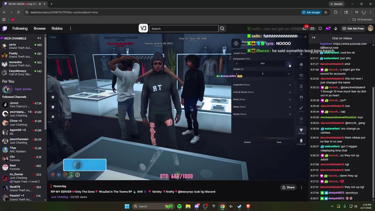
Task: Reload the current page
Action: click(18, 12)
